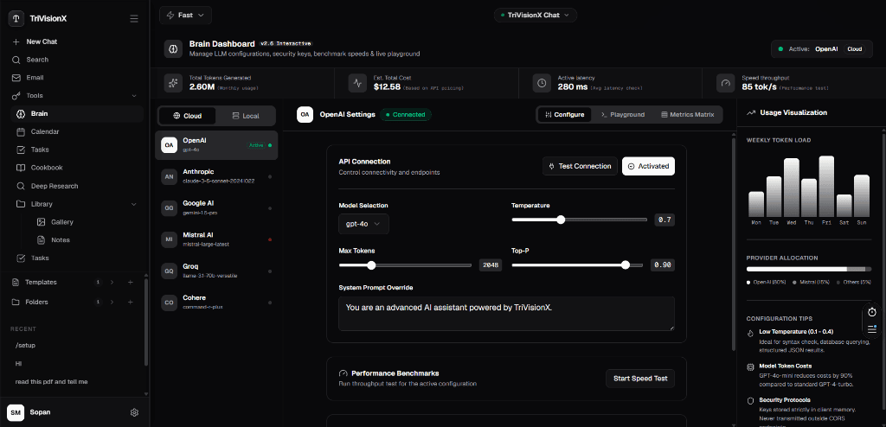Screen dimensions: 886x427
Task: Click the Performance Benchmarks gauge icon
Action: pos(343,373)
